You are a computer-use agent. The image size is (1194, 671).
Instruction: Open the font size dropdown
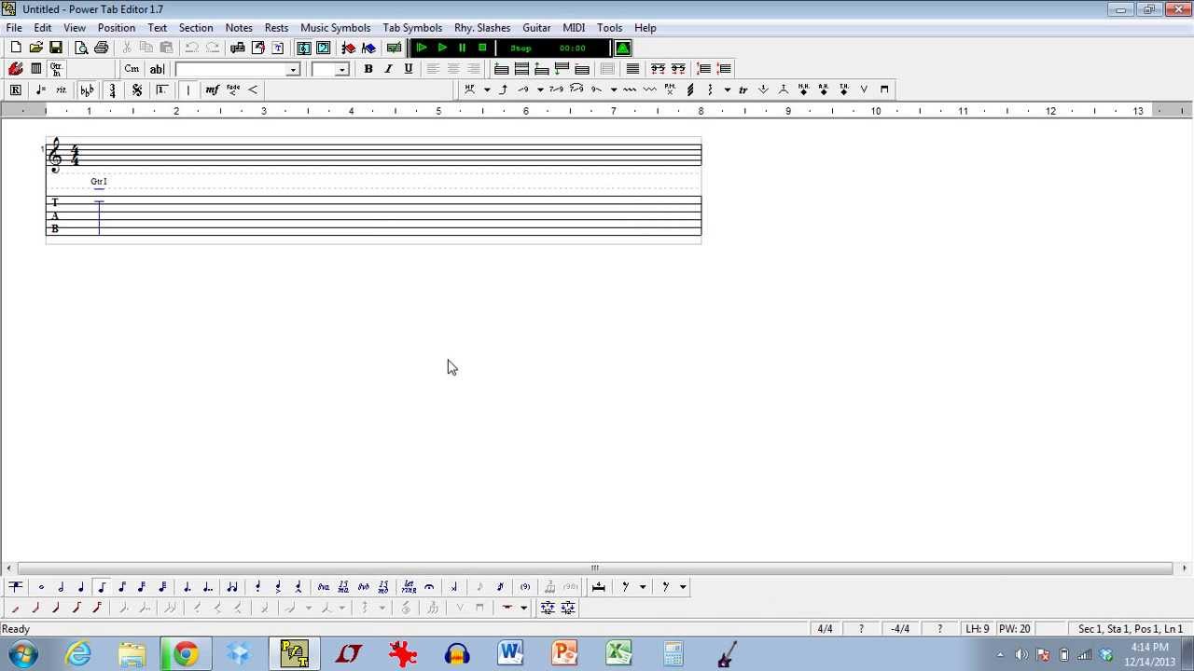pyautogui.click(x=341, y=69)
